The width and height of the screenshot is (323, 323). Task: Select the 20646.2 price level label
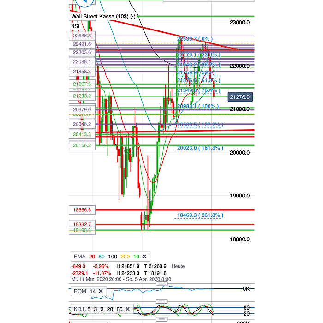coord(82,124)
